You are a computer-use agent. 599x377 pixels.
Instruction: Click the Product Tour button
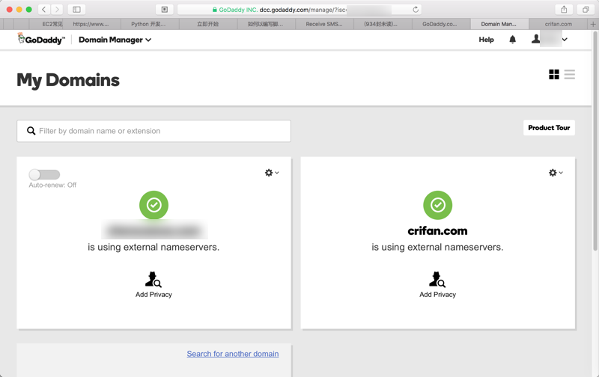(549, 128)
